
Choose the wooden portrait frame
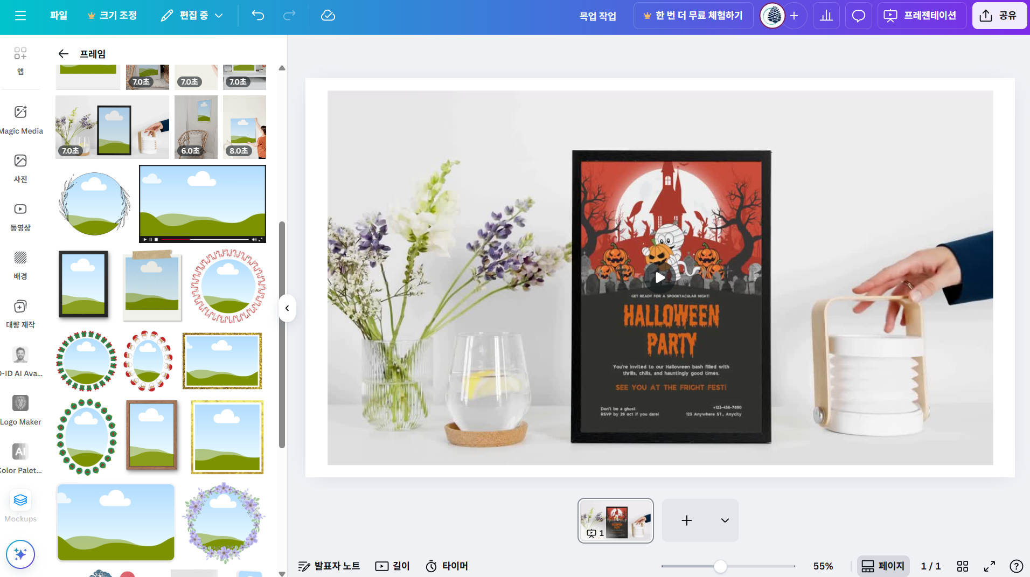pos(151,435)
